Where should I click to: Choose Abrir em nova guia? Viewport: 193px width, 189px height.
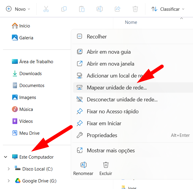tap(109, 52)
